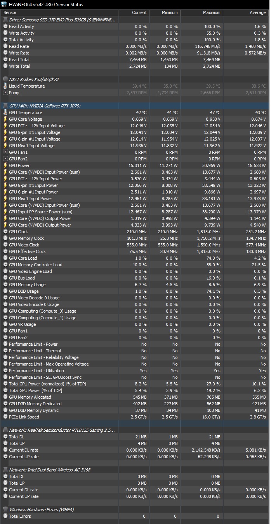The image size is (271, 524).
Task: Click the icon beside Total Errors
Action: point(5,516)
